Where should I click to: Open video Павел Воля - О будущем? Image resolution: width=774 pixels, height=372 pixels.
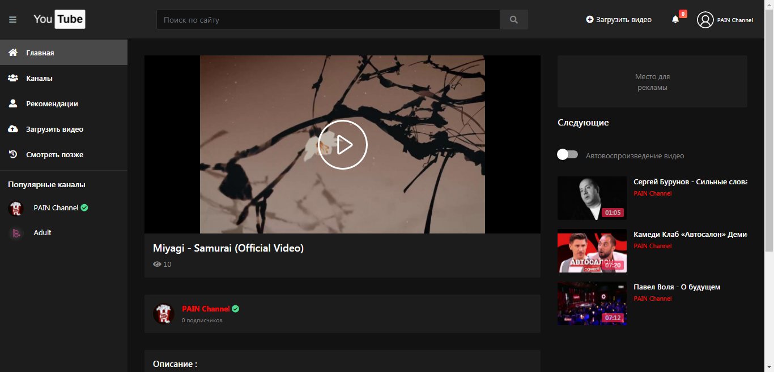[677, 287]
